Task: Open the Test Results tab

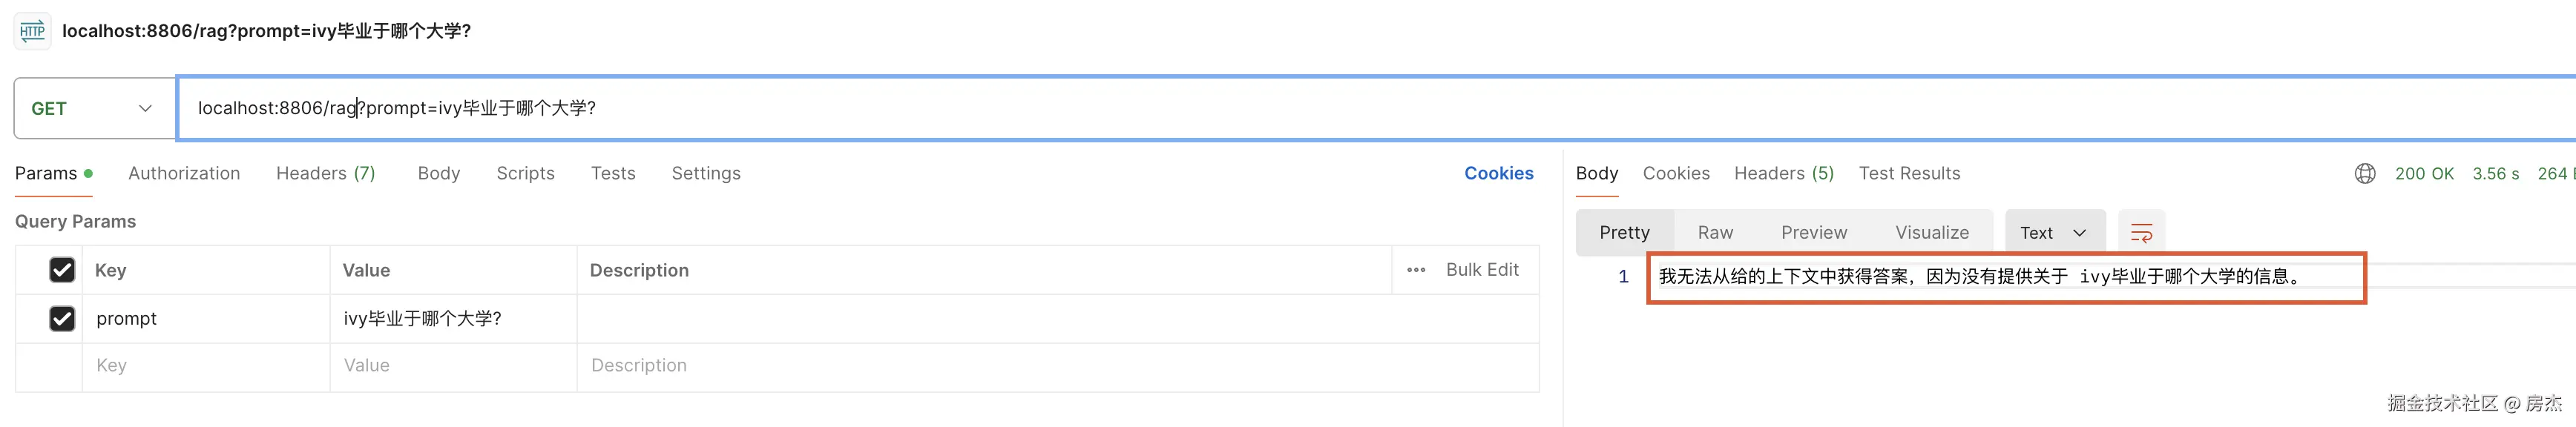Action: [x=1909, y=174]
